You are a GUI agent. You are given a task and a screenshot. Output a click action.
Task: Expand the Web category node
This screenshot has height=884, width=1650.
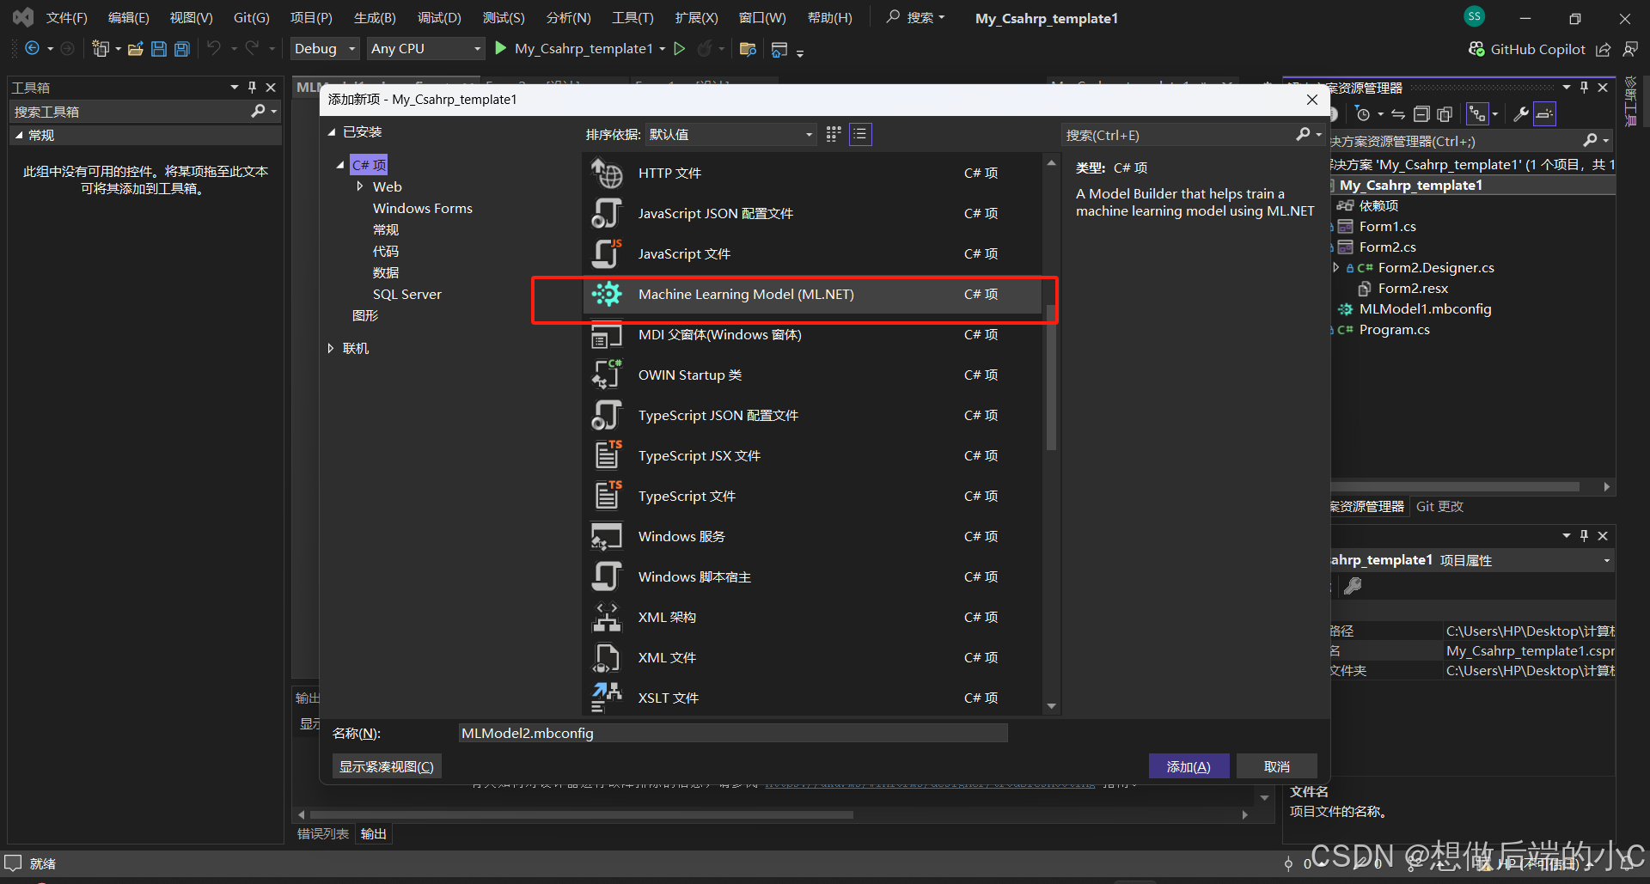pyautogui.click(x=360, y=186)
